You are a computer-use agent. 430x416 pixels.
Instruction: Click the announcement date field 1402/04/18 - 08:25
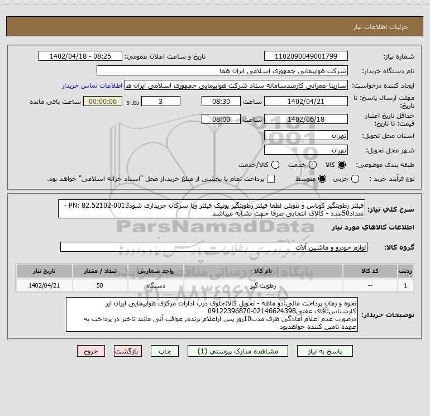click(80, 56)
